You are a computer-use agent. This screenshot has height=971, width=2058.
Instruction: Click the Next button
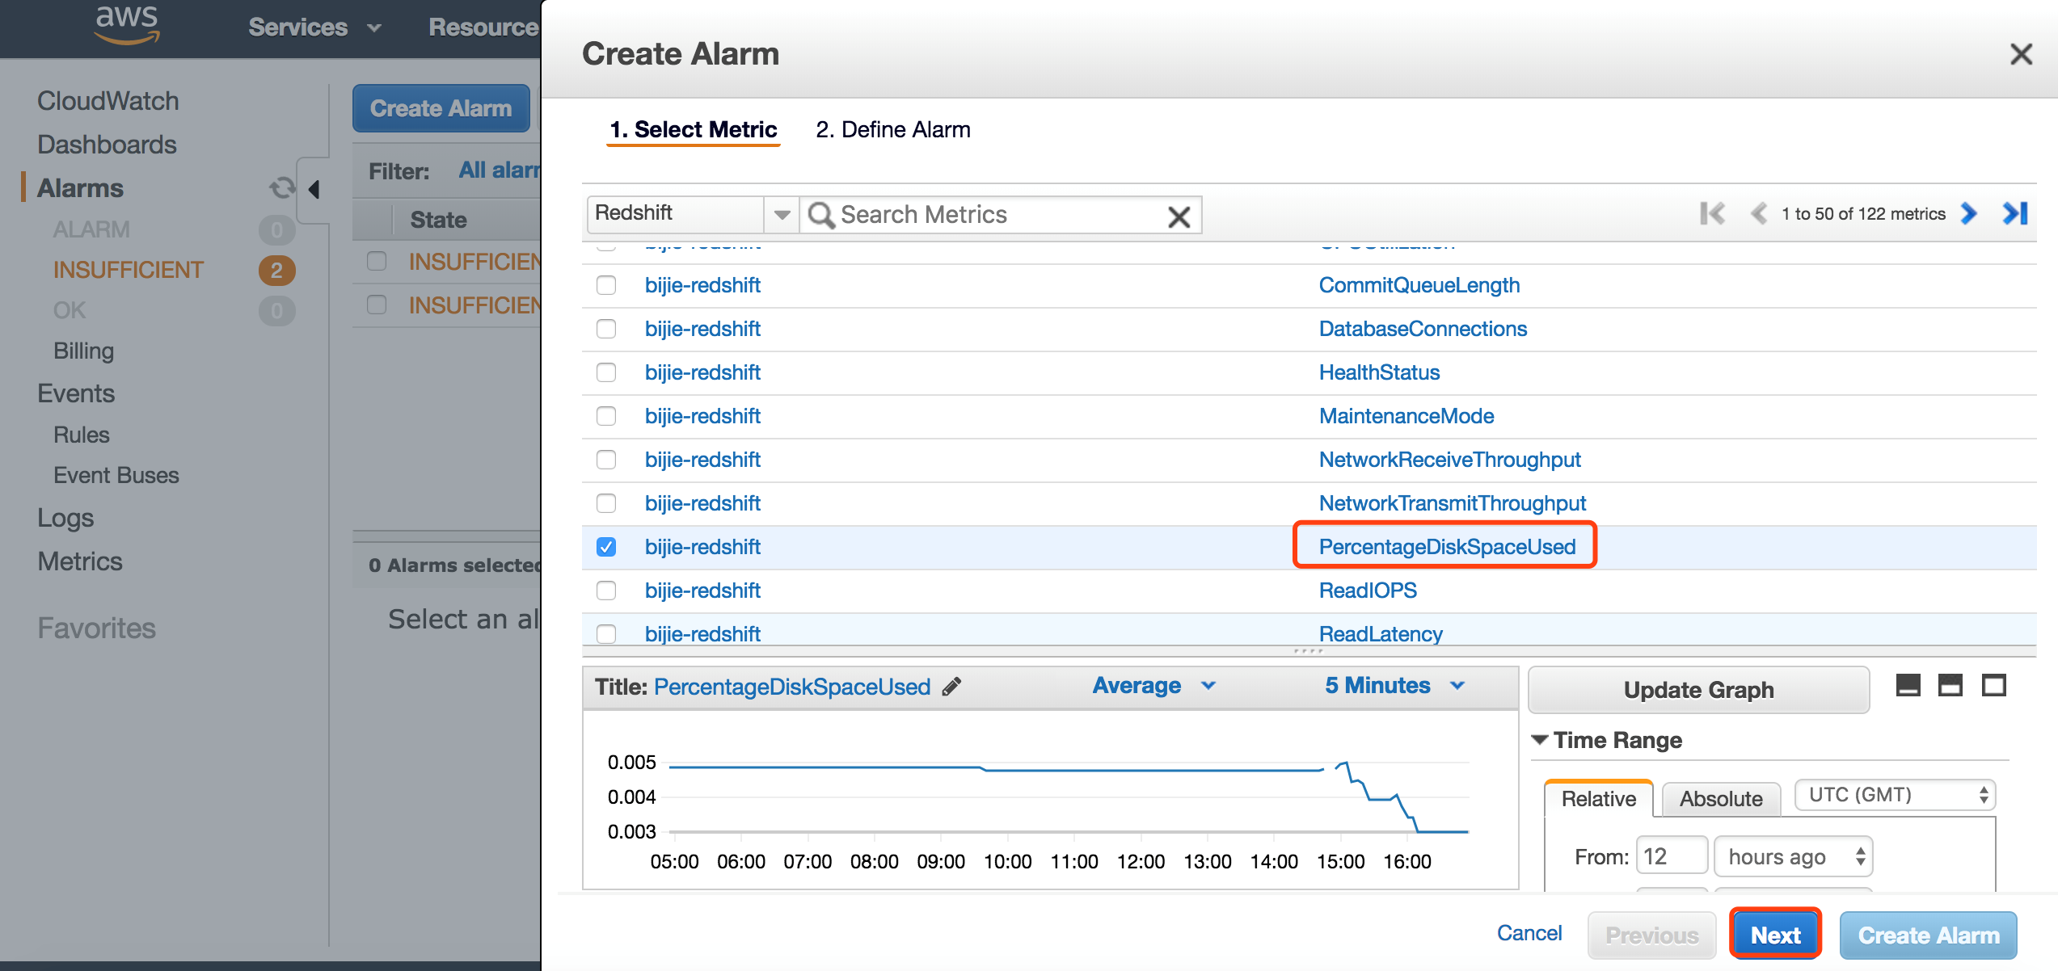pos(1775,935)
